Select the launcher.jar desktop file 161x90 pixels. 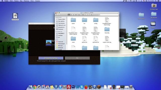click(15, 16)
